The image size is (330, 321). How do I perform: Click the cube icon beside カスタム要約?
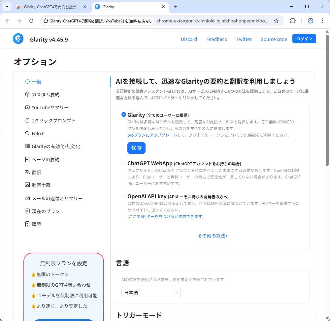(27, 94)
